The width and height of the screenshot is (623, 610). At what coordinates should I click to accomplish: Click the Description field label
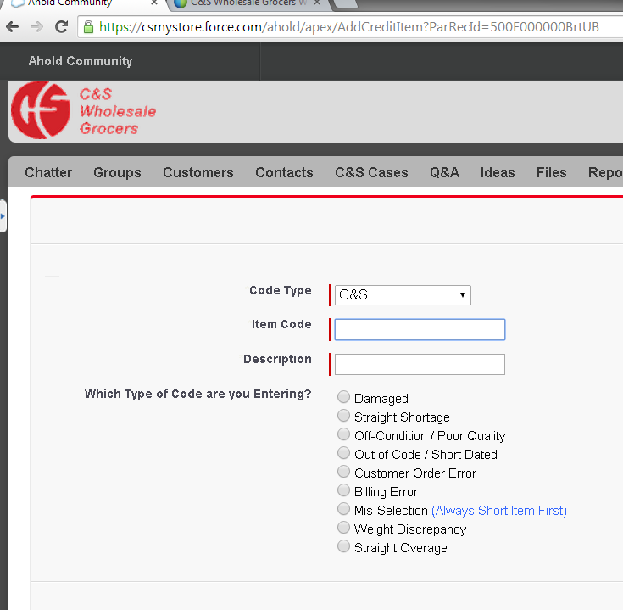pos(278,360)
